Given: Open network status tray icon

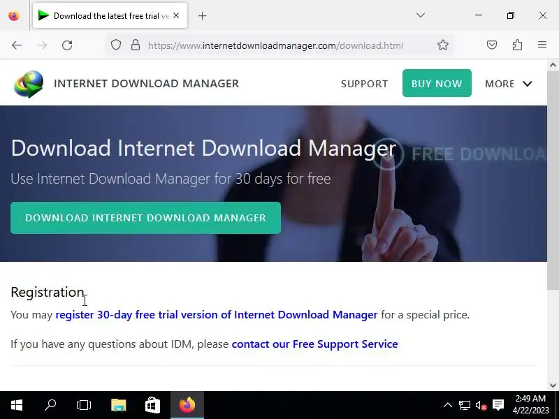Looking at the screenshot, I should pos(464,405).
